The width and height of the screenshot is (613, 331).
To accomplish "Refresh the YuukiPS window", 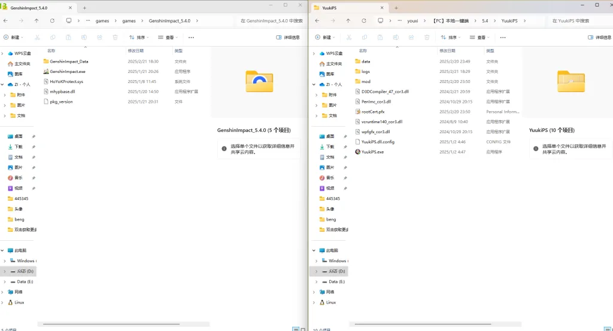I will click(363, 21).
